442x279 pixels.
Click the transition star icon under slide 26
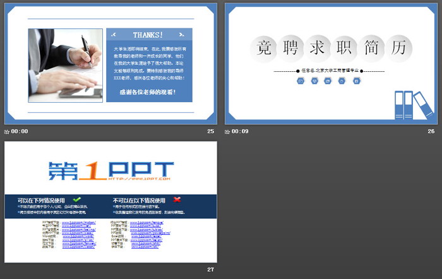[227, 132]
